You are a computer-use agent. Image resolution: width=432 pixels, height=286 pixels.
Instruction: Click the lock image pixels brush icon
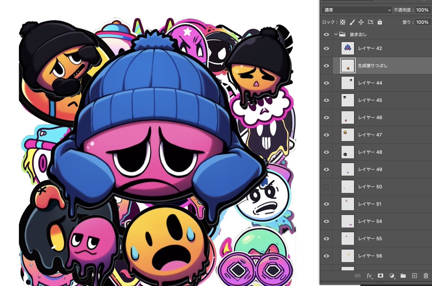click(x=352, y=22)
